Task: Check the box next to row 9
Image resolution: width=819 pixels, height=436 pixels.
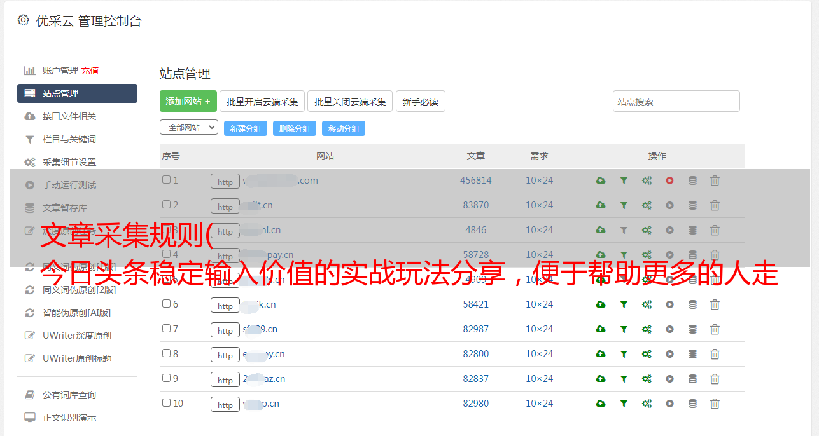Action: pos(166,378)
